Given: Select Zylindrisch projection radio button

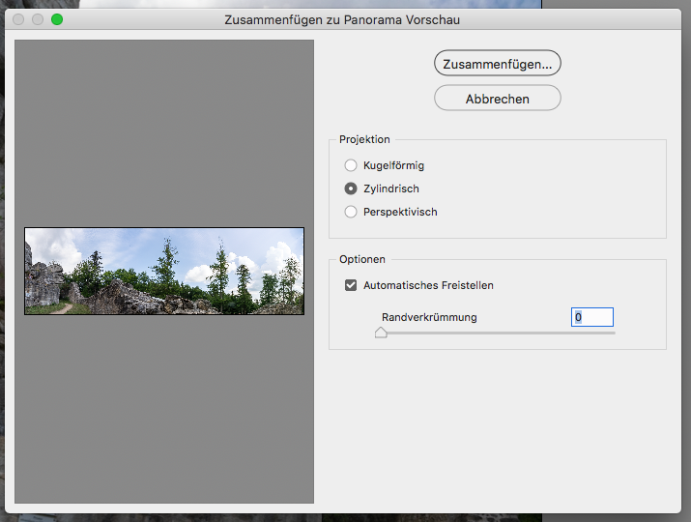Looking at the screenshot, I should [x=351, y=188].
